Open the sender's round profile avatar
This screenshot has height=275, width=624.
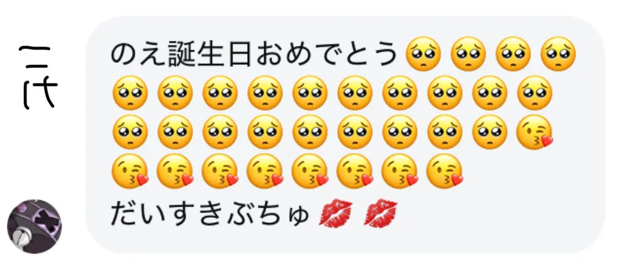tap(35, 226)
